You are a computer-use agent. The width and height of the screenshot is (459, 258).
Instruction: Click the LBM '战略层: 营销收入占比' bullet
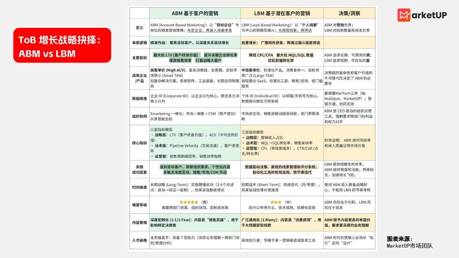click(x=263, y=137)
